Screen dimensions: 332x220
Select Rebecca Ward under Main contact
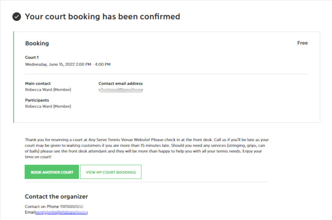pos(48,90)
